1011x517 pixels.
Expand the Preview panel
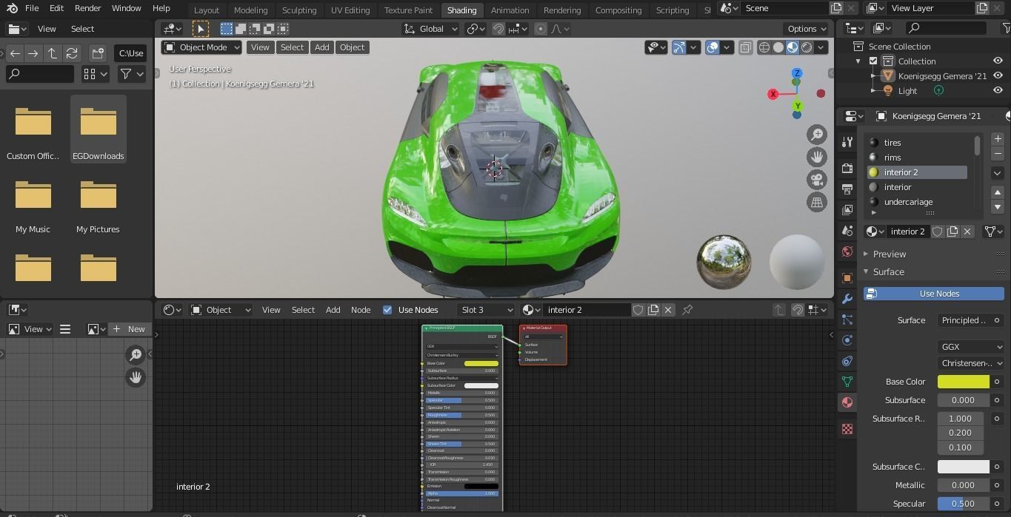[889, 254]
